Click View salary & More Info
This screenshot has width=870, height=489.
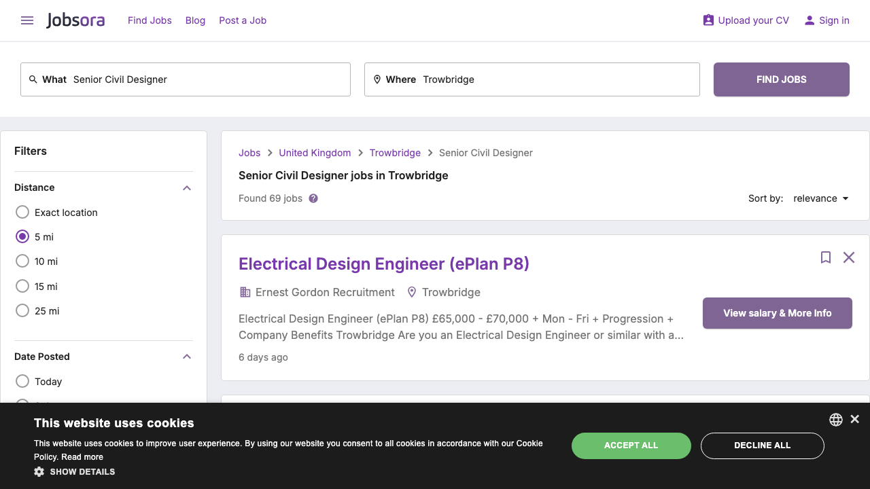(x=777, y=313)
